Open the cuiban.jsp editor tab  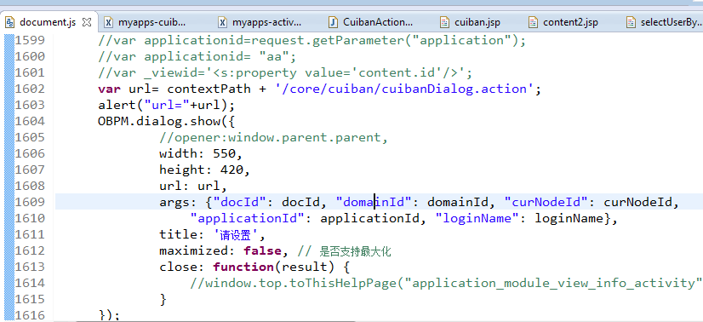(471, 22)
